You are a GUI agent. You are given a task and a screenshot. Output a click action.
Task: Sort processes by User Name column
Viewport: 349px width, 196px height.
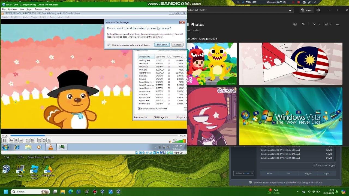160,57
